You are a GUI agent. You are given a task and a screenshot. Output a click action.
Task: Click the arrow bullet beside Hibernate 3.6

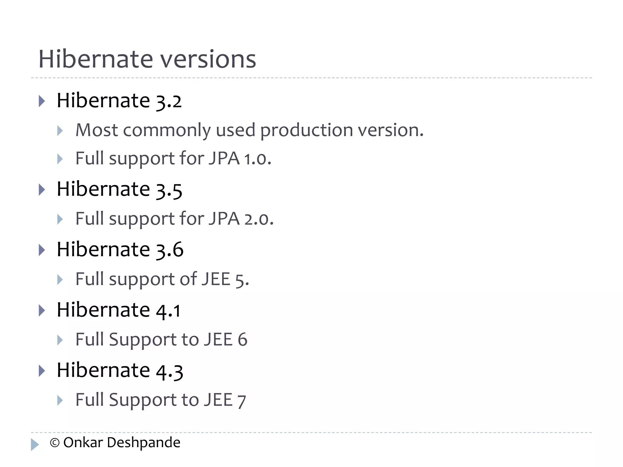[x=42, y=250]
